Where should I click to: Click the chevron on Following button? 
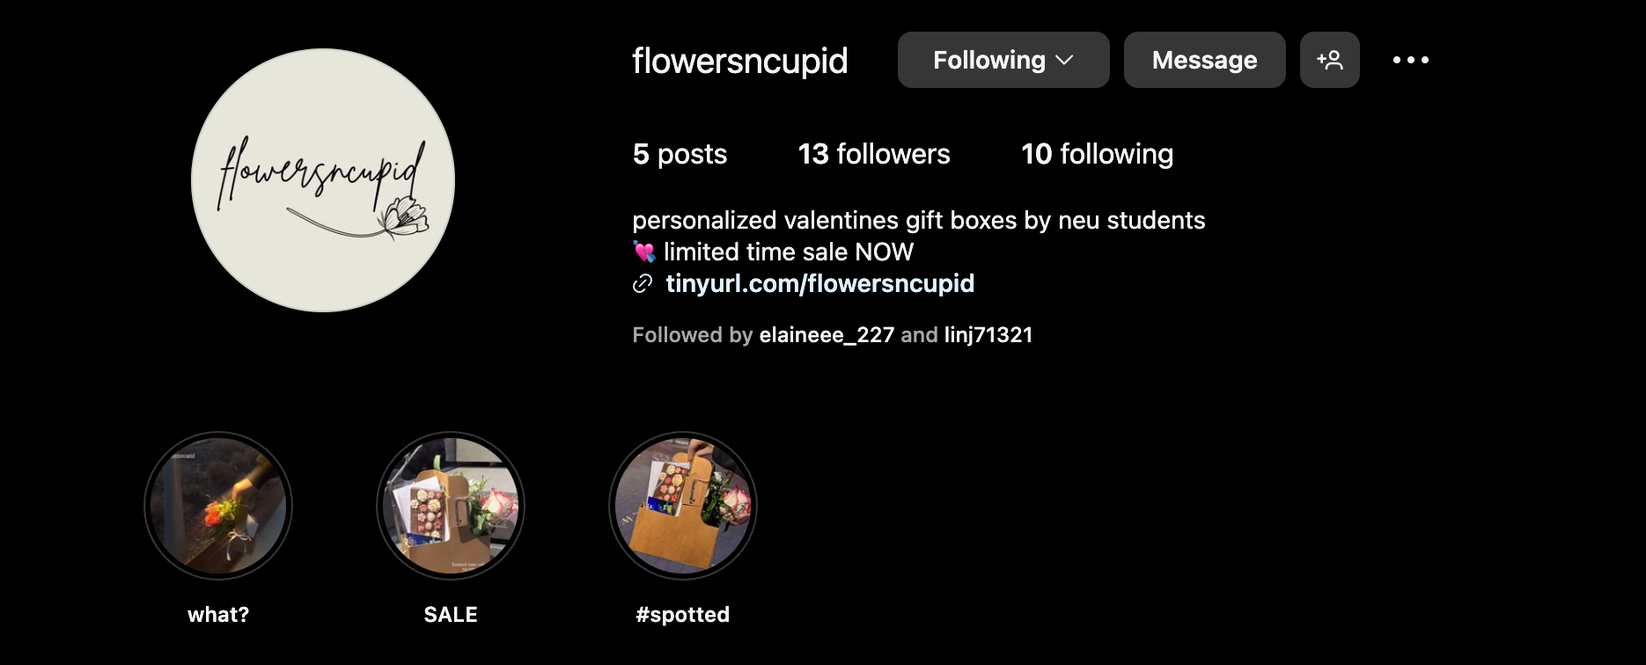(1065, 60)
